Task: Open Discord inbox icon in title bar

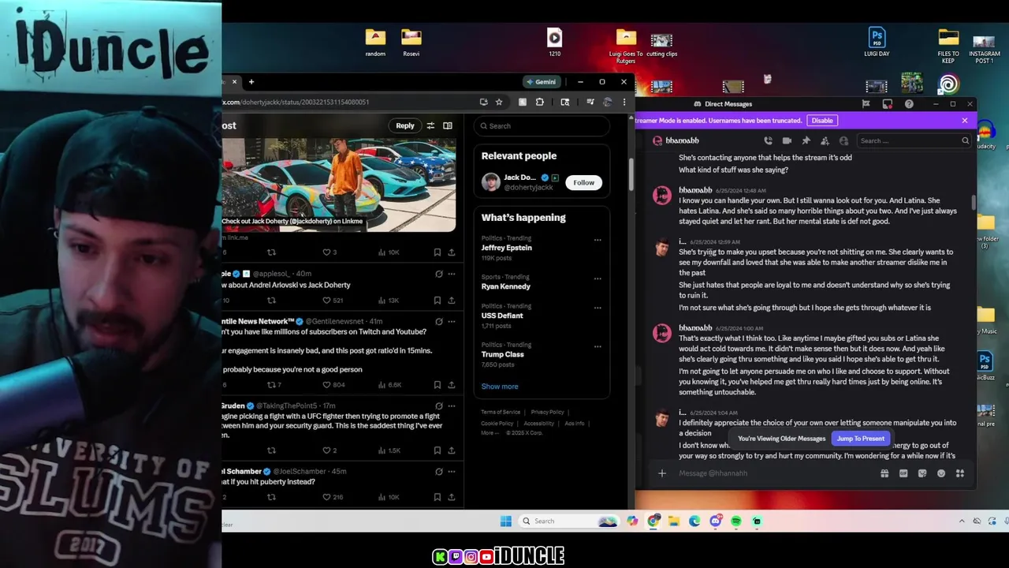Action: click(x=888, y=104)
